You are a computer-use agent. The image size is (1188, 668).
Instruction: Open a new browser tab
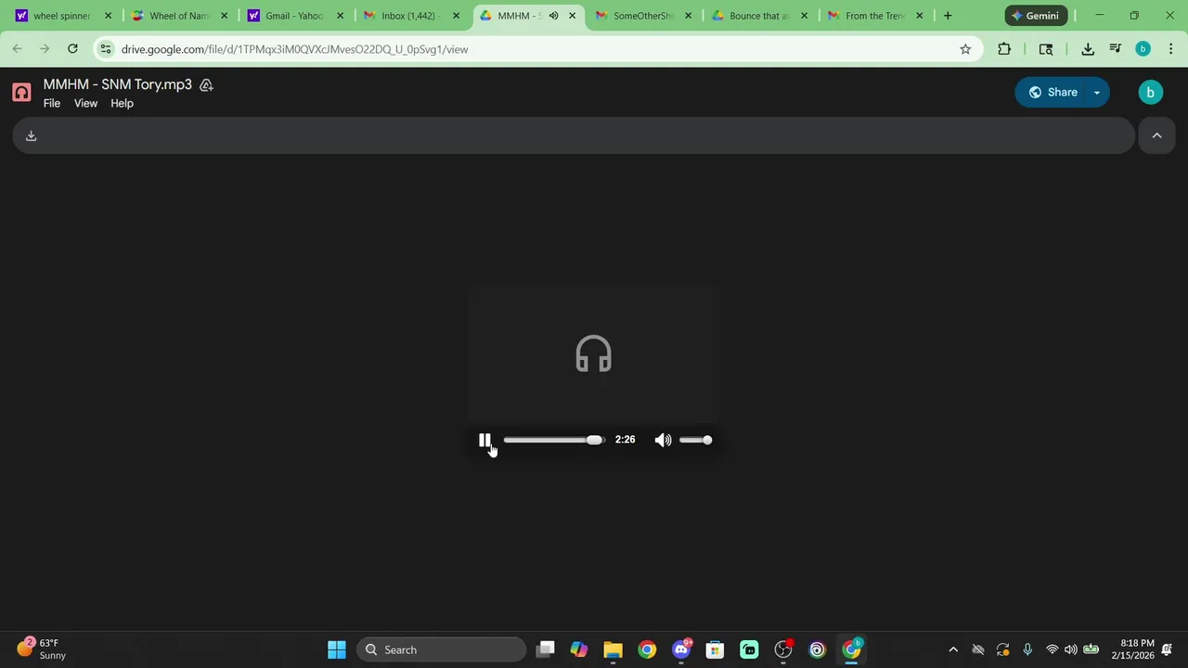point(947,16)
